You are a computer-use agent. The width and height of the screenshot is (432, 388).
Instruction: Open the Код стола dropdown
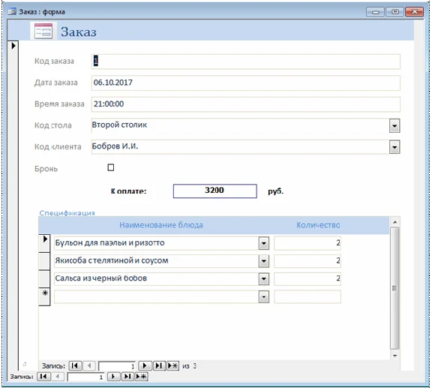[x=394, y=126]
